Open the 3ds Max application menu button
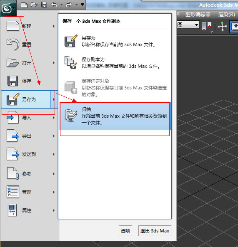 pos(8,8)
